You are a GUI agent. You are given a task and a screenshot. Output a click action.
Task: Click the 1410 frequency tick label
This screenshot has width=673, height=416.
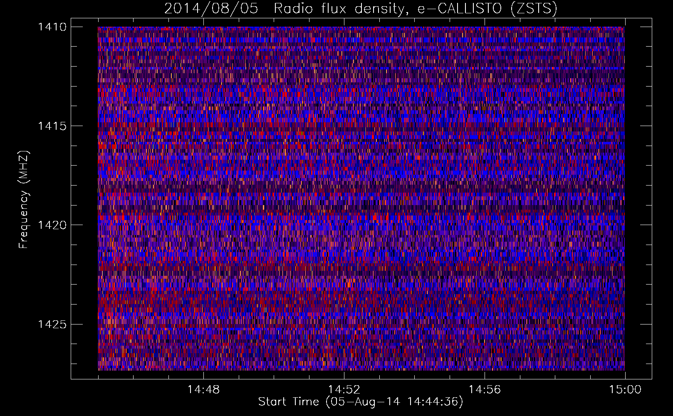point(52,27)
